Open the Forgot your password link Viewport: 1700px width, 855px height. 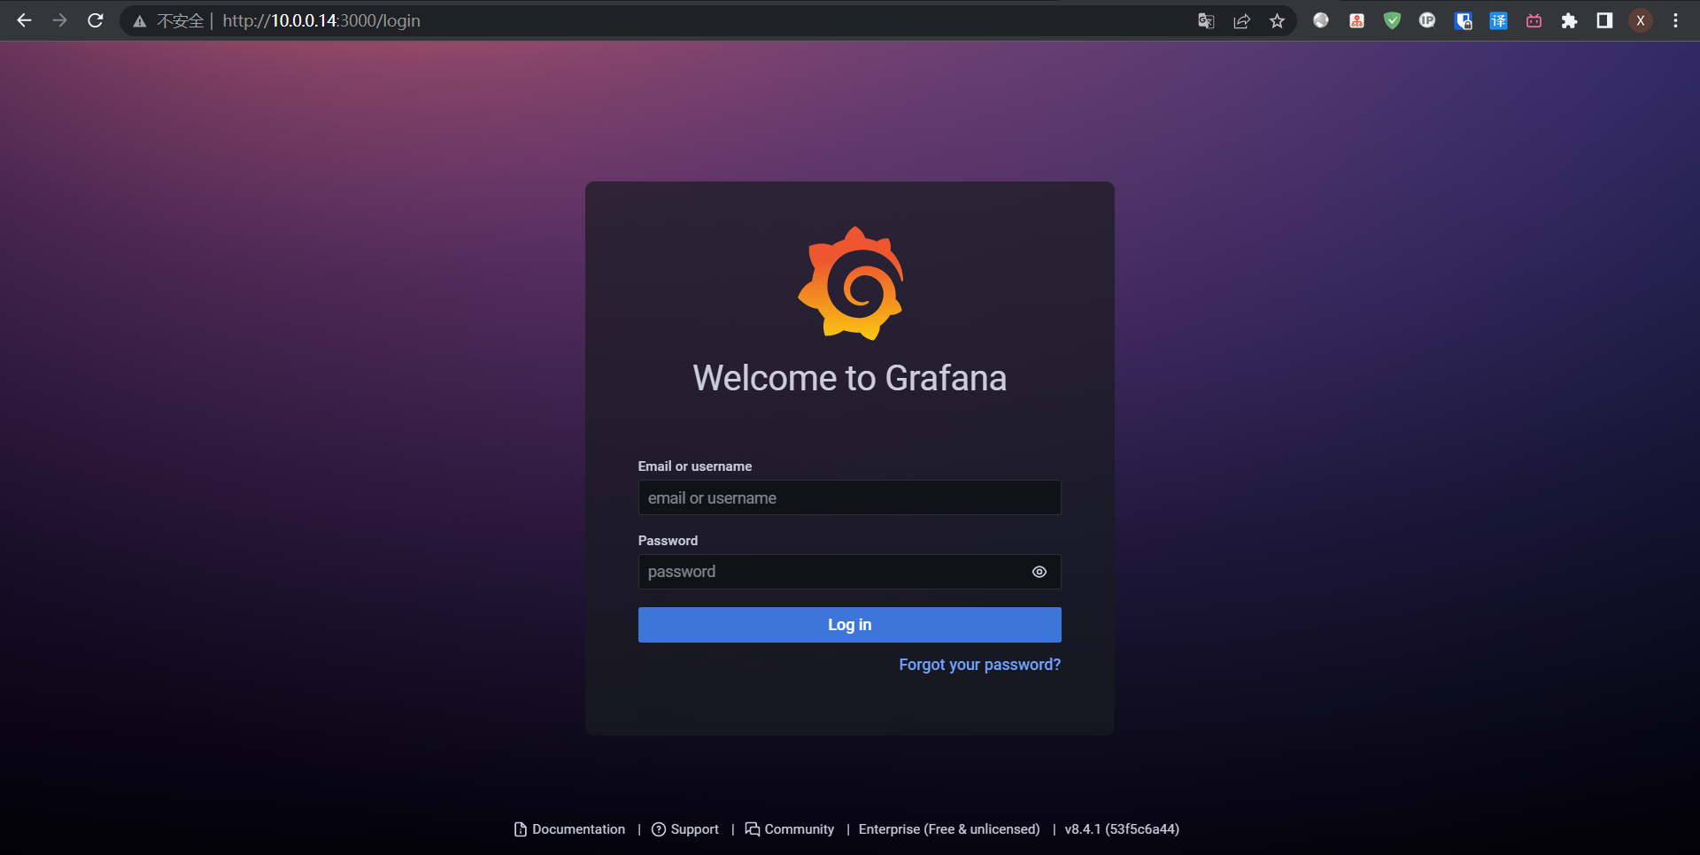pos(980,665)
